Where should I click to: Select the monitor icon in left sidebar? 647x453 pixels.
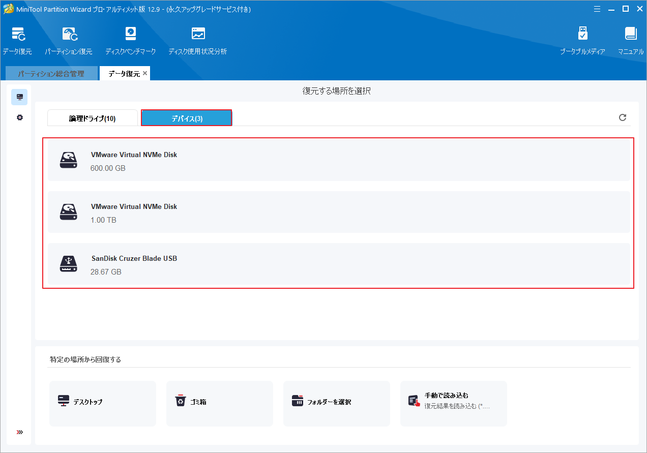pos(19,97)
